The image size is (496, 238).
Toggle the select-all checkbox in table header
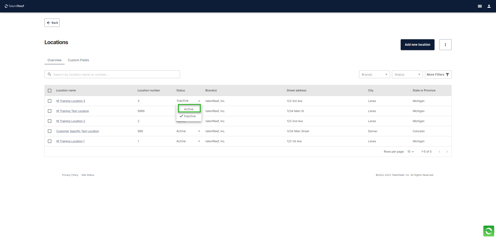(50, 91)
